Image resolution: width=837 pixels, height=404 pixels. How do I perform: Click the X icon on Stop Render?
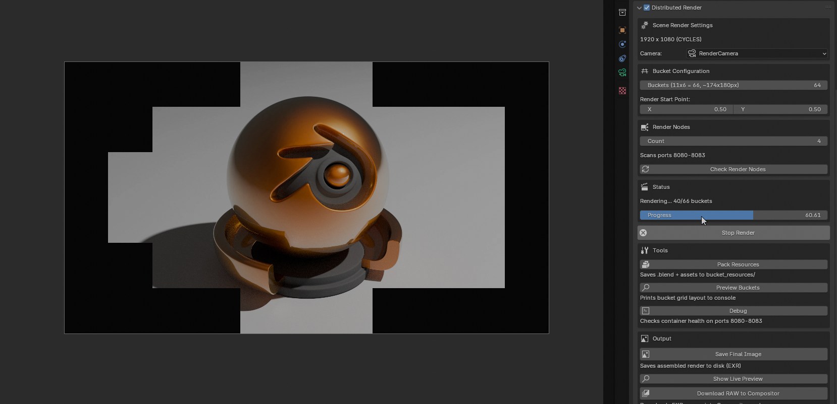coord(643,233)
